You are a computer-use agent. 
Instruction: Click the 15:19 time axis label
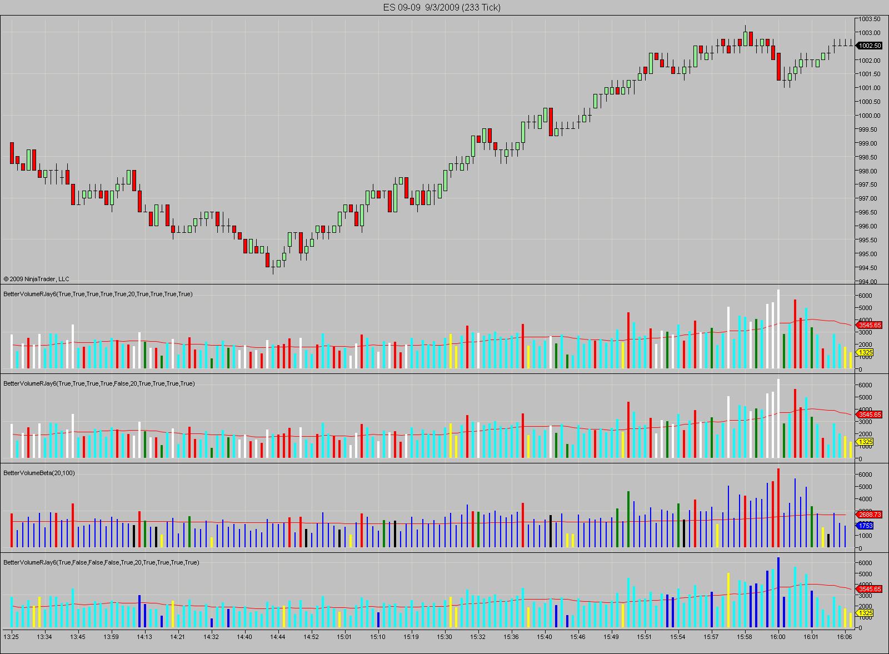tap(411, 637)
